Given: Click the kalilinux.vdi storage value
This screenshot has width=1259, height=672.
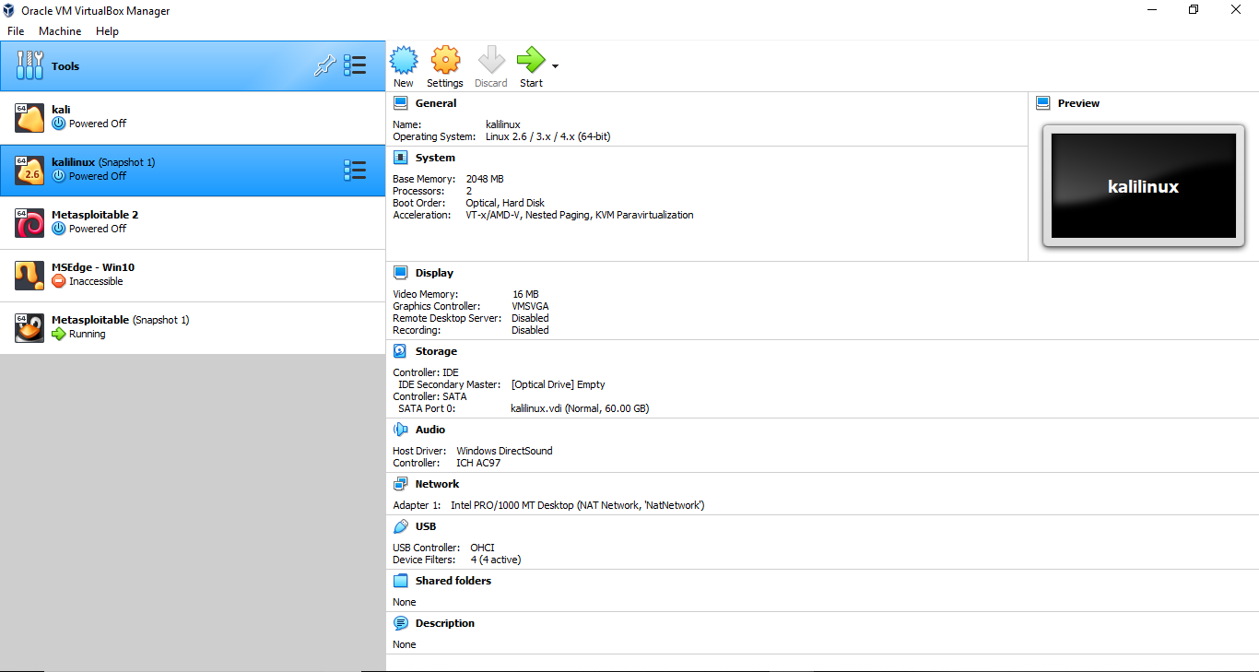Looking at the screenshot, I should tap(580, 408).
